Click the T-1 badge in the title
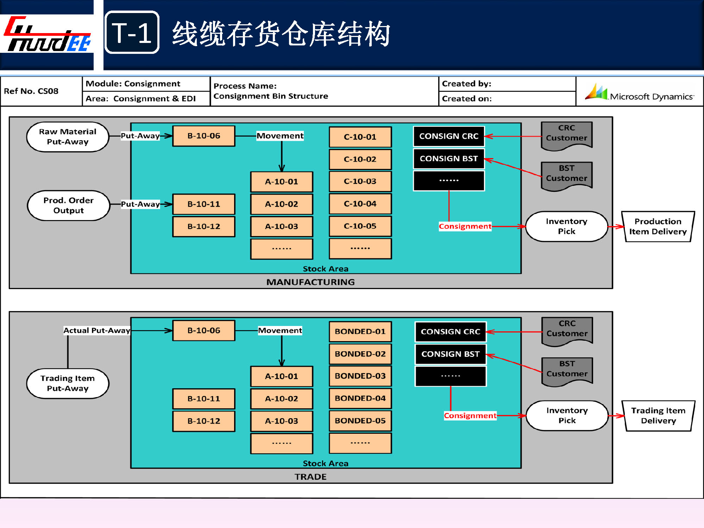This screenshot has height=528, width=704. (132, 33)
